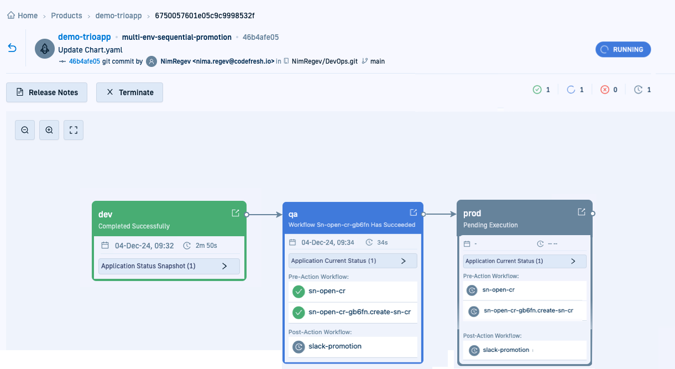Screen dimensions: 675x369
Task: Open sn-open-cr-gb6fn.create-sn-cr step in qa
Action: click(x=359, y=312)
